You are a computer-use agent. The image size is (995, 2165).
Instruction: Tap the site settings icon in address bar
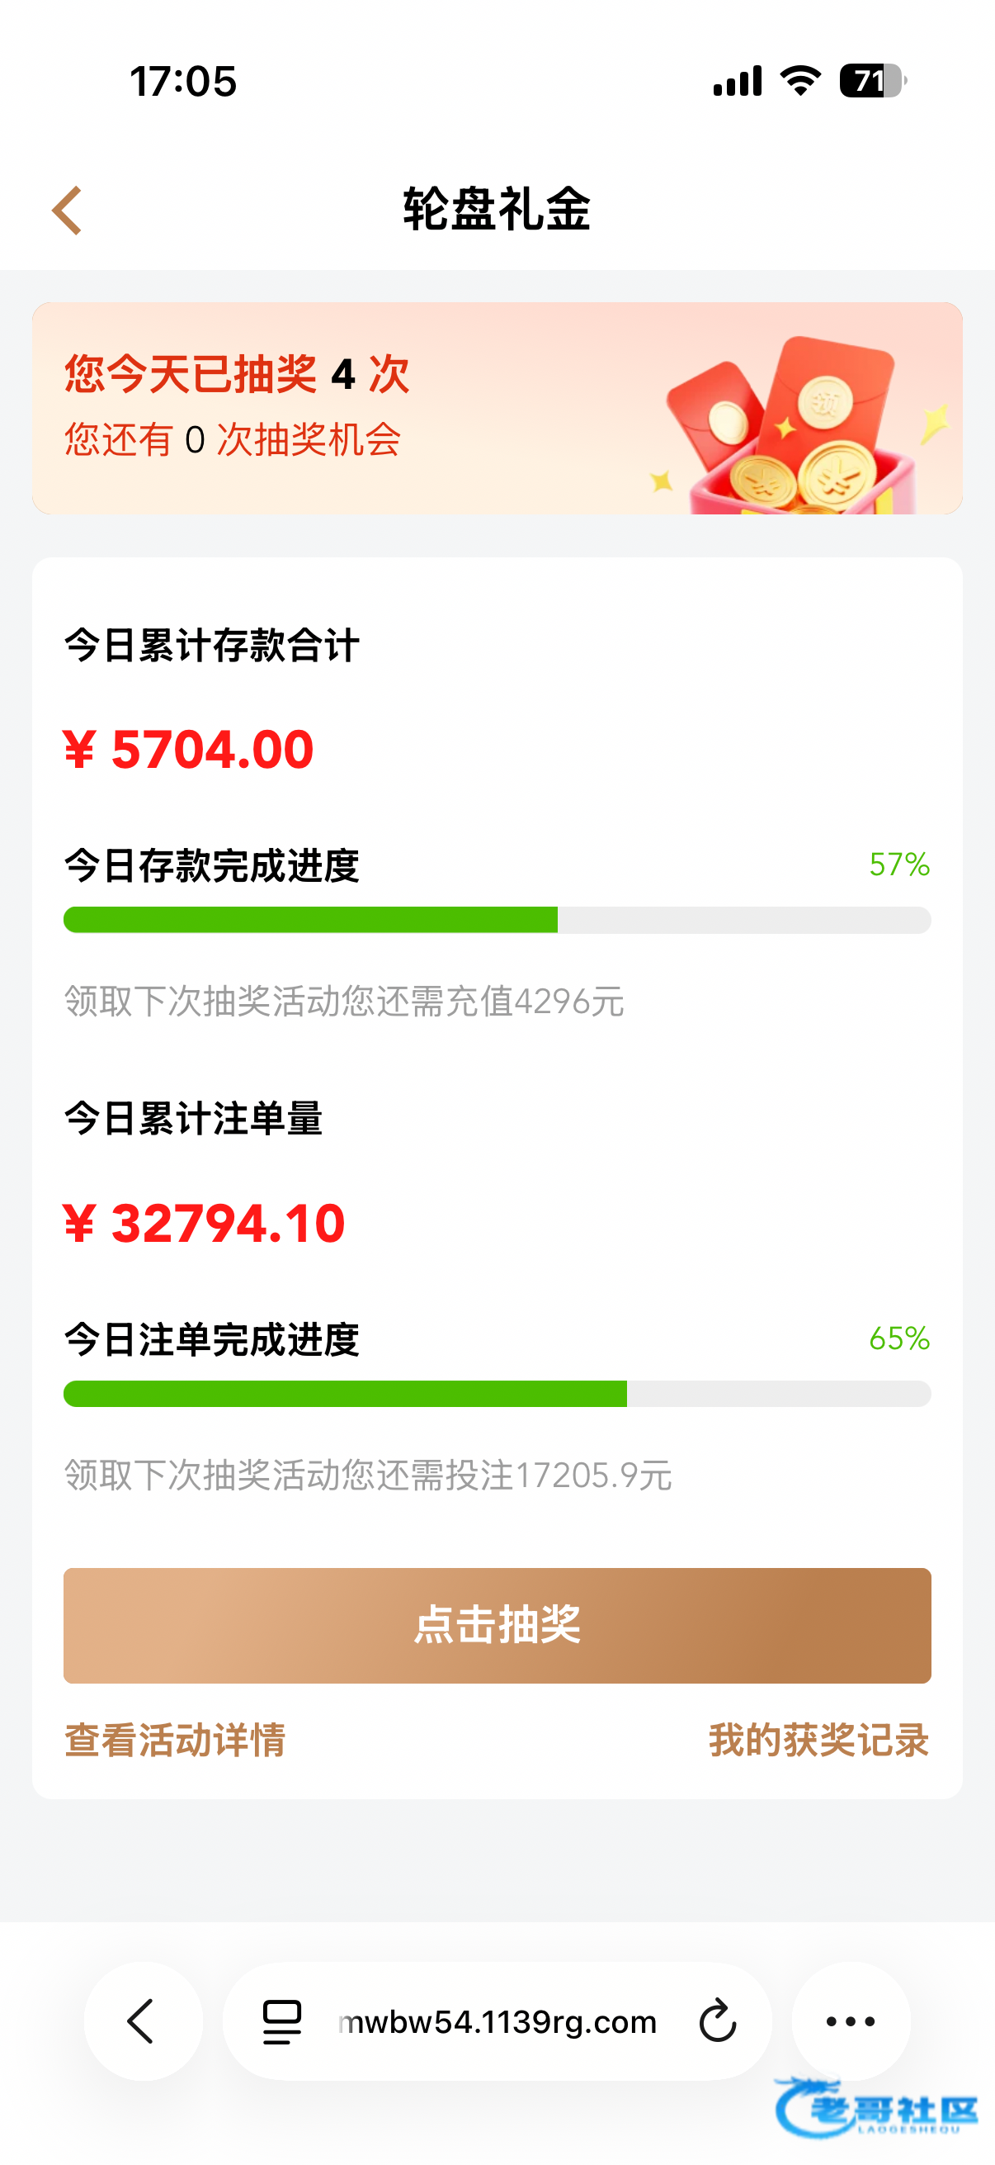click(x=282, y=2021)
